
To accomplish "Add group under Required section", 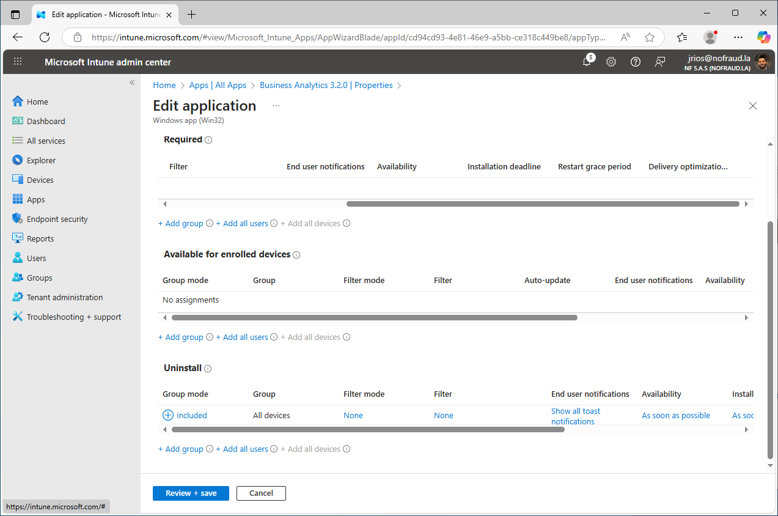I will coord(181,223).
